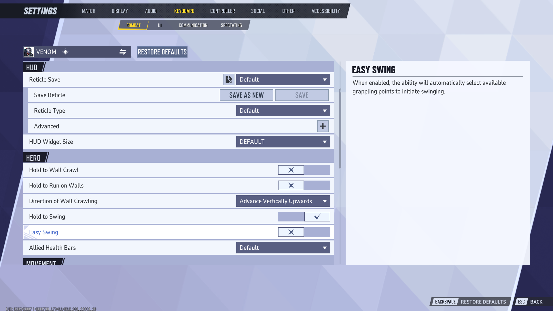Click the SAVE AS NEW reticle button
The image size is (553, 311).
(247, 95)
